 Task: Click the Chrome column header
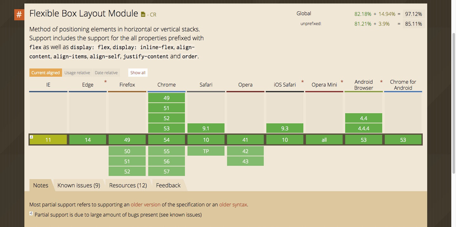coord(167,85)
